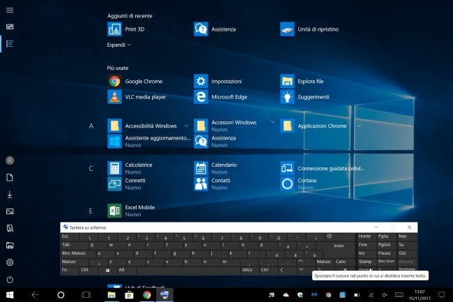Open Microsoft Store on taskbar
This screenshot has height=302, width=453.
[129, 295]
